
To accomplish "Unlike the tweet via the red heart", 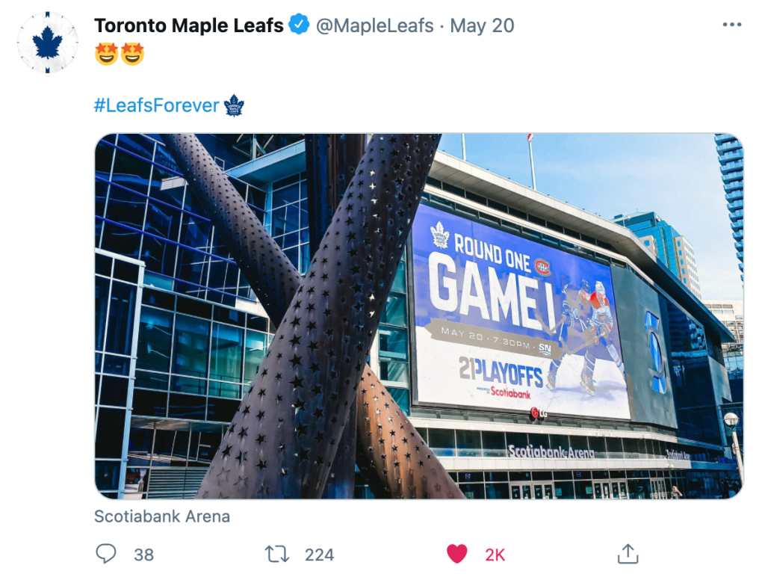I will pyautogui.click(x=456, y=554).
